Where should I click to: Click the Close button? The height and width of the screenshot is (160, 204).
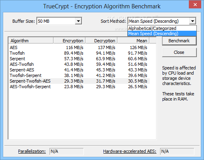coord(179,52)
